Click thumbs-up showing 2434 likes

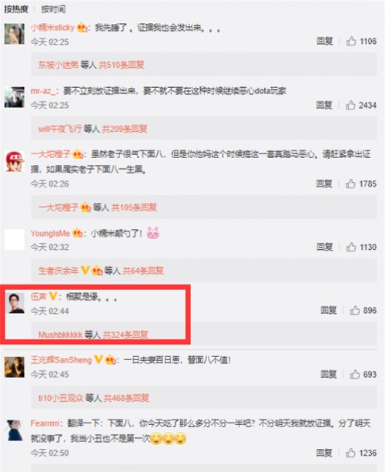tap(350, 105)
